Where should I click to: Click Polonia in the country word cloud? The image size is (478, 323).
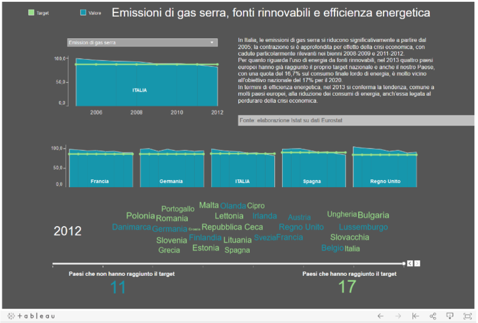pos(140,216)
